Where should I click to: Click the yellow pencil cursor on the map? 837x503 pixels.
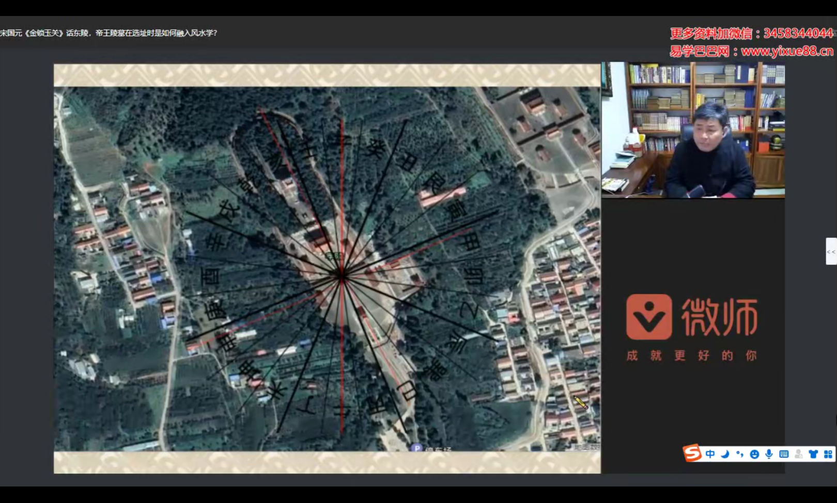click(x=581, y=402)
